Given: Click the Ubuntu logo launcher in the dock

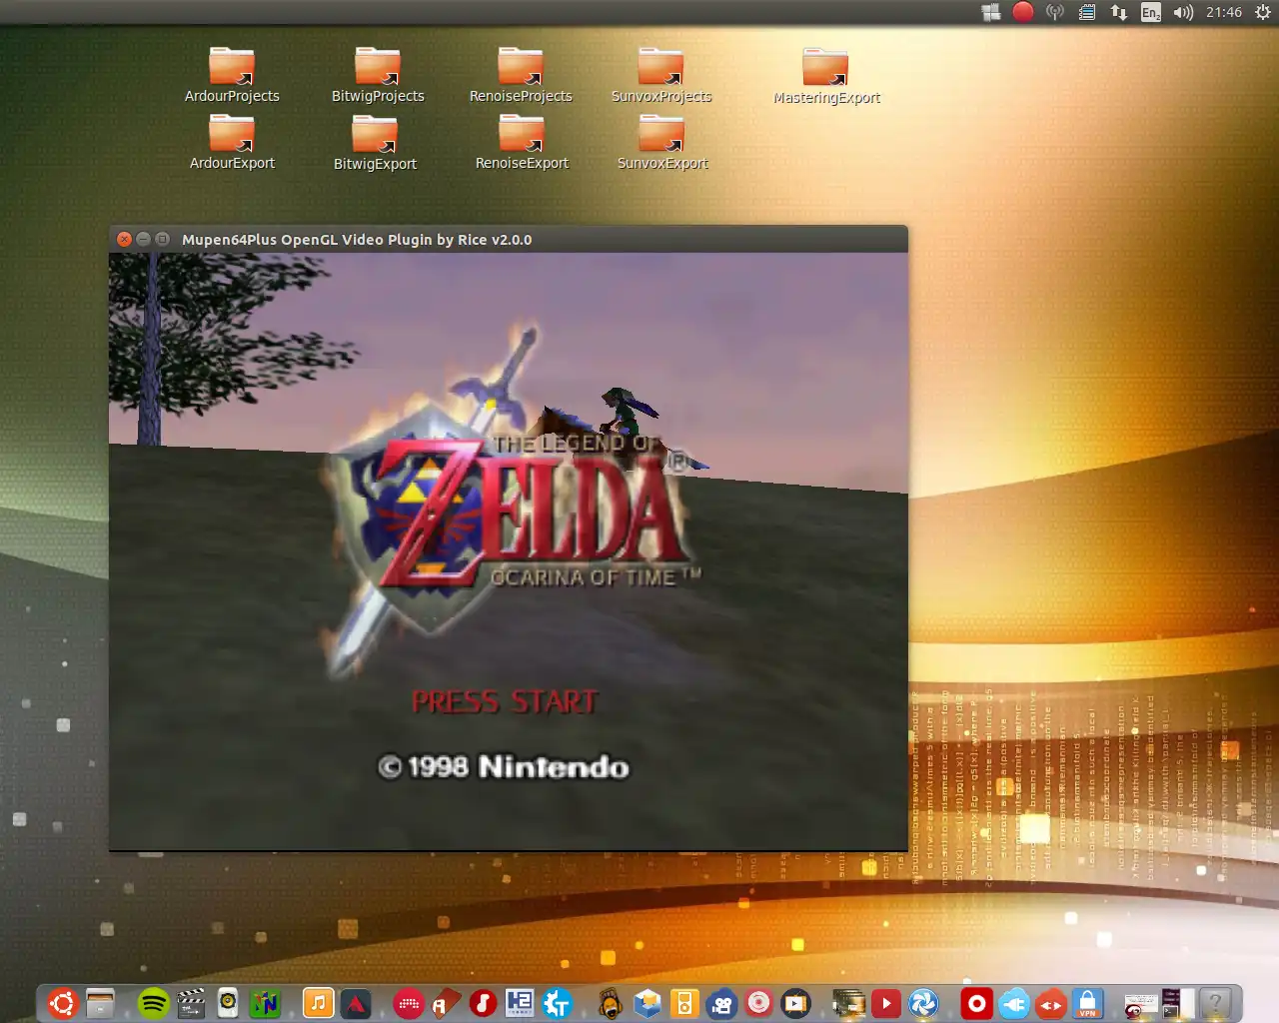Looking at the screenshot, I should coord(63,1002).
